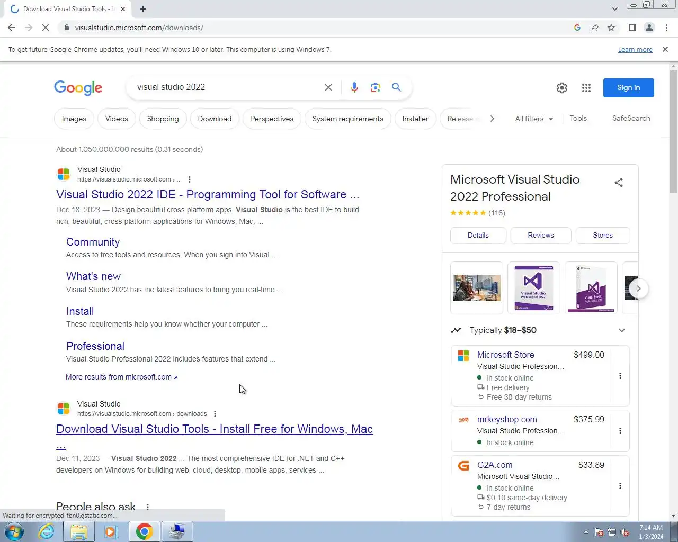Open more options for G2A.com listing
This screenshot has height=542, width=678.
[x=620, y=486]
